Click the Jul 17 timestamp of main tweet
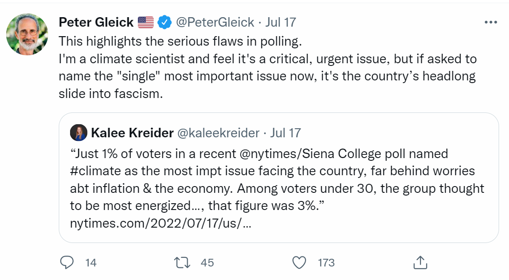Image resolution: width=509 pixels, height=280 pixels. point(281,23)
